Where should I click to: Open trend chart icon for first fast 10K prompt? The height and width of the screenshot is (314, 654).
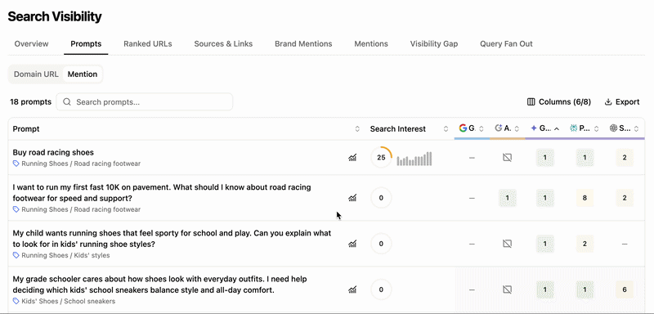[352, 198]
